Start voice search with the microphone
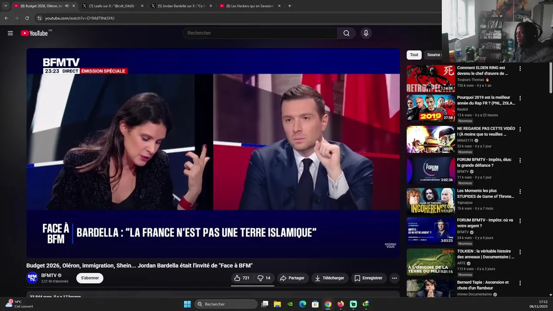Viewport: 553px width, 311px height. pyautogui.click(x=366, y=33)
